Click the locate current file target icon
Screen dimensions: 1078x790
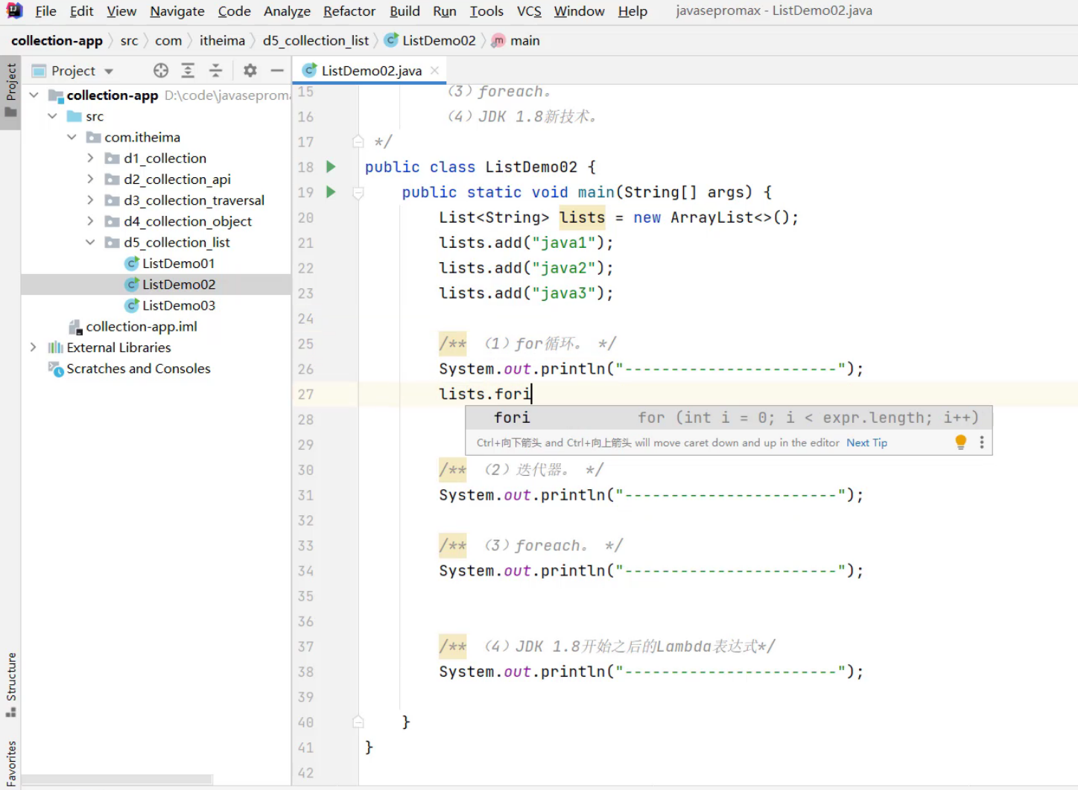[161, 71]
